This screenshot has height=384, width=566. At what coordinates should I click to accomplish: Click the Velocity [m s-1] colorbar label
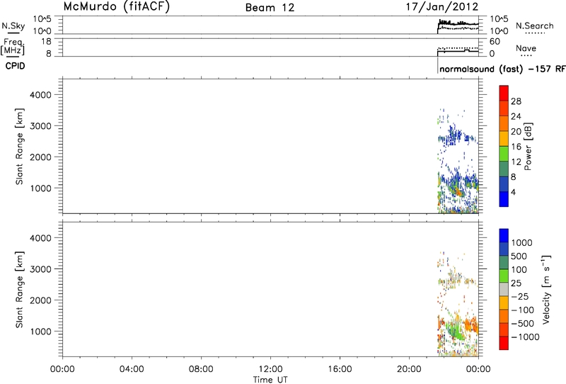[x=546, y=290]
